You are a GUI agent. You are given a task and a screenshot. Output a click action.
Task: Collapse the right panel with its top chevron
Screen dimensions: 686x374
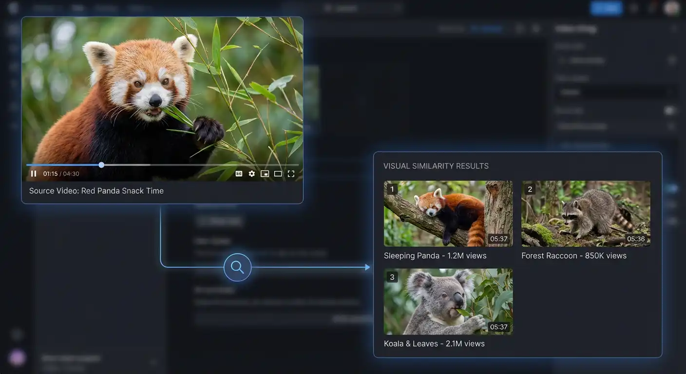[x=672, y=29]
